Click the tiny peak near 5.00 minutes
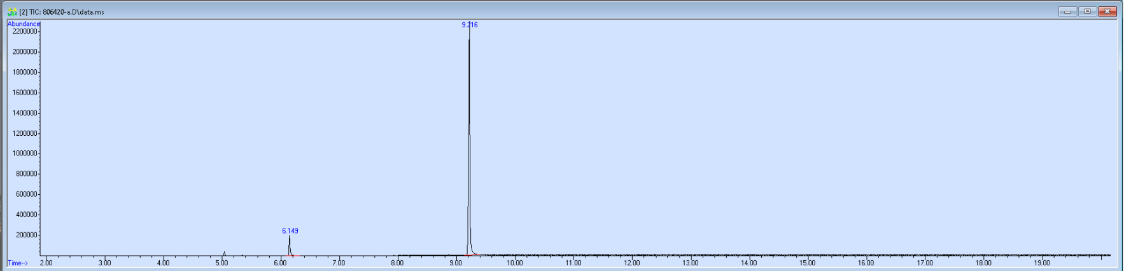1124x271 pixels. (x=224, y=253)
